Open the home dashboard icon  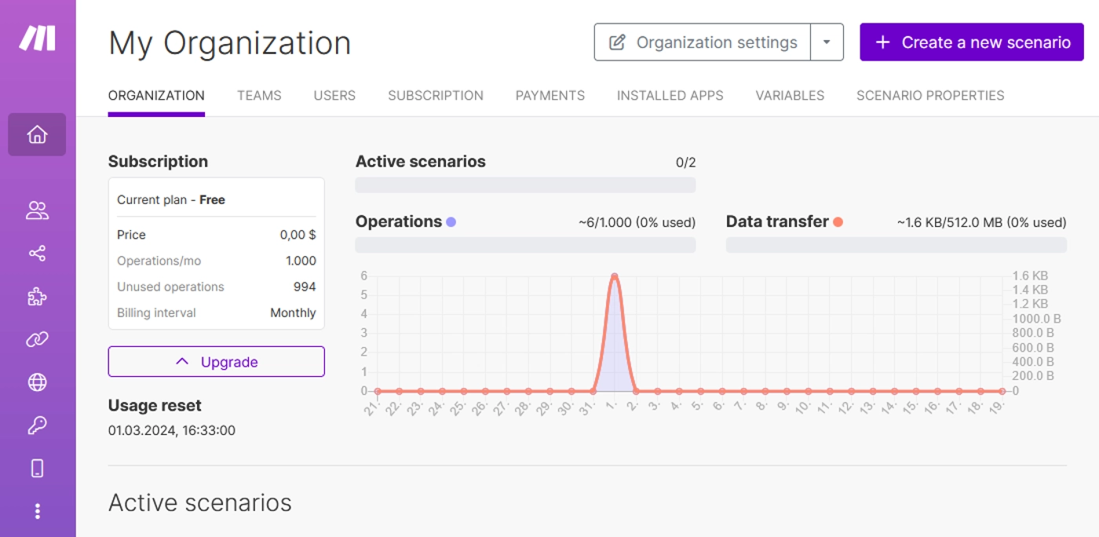37,135
